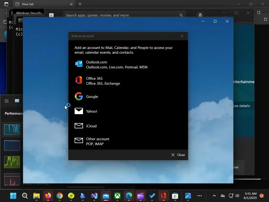
Task: Open the clock and date 5:41 AM
Action: 250,196
